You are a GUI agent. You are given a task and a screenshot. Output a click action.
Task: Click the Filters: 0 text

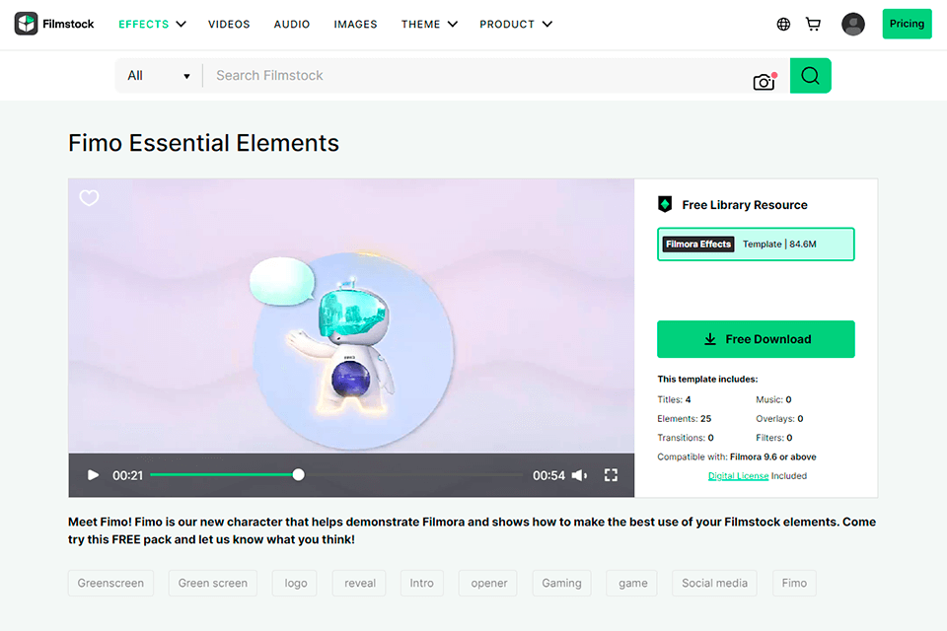pos(774,438)
